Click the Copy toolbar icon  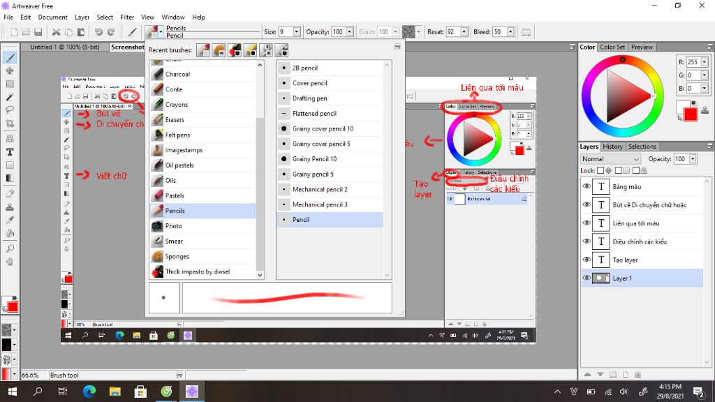click(68, 32)
